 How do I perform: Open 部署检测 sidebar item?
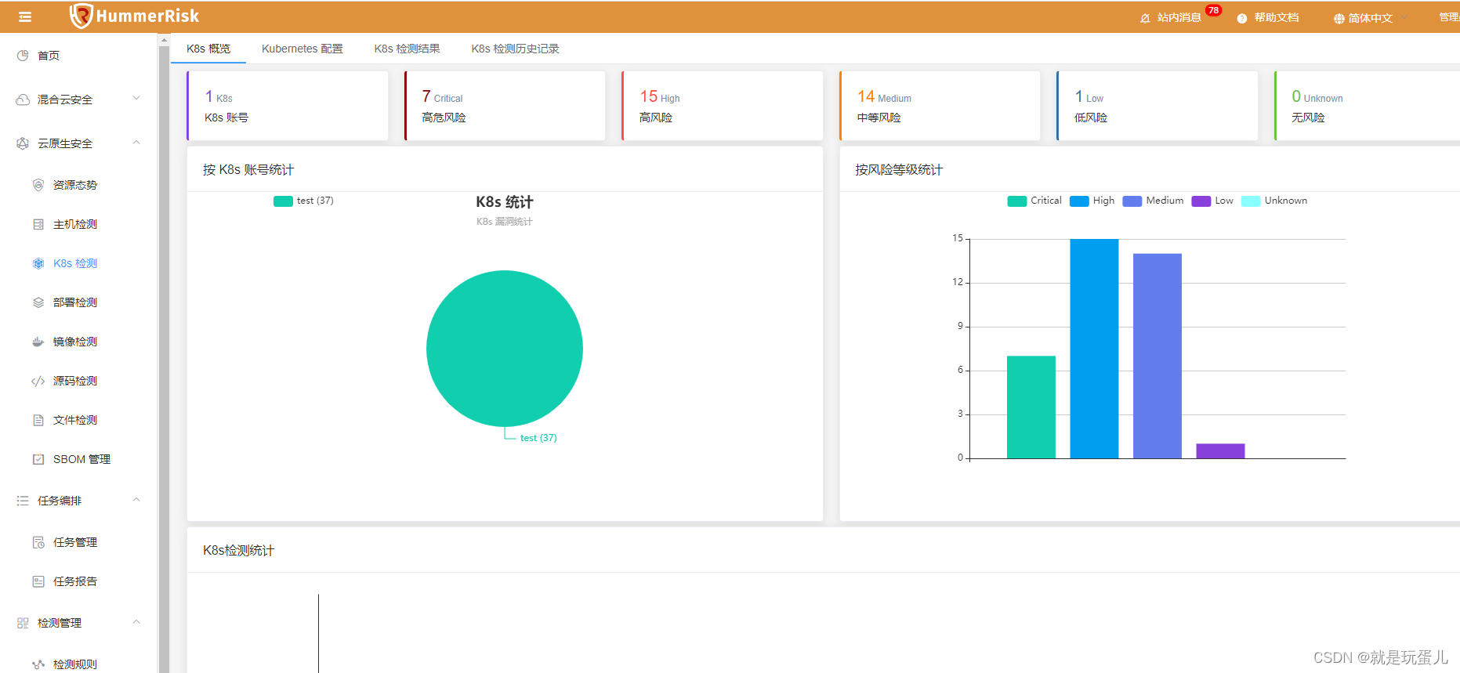pyautogui.click(x=78, y=302)
